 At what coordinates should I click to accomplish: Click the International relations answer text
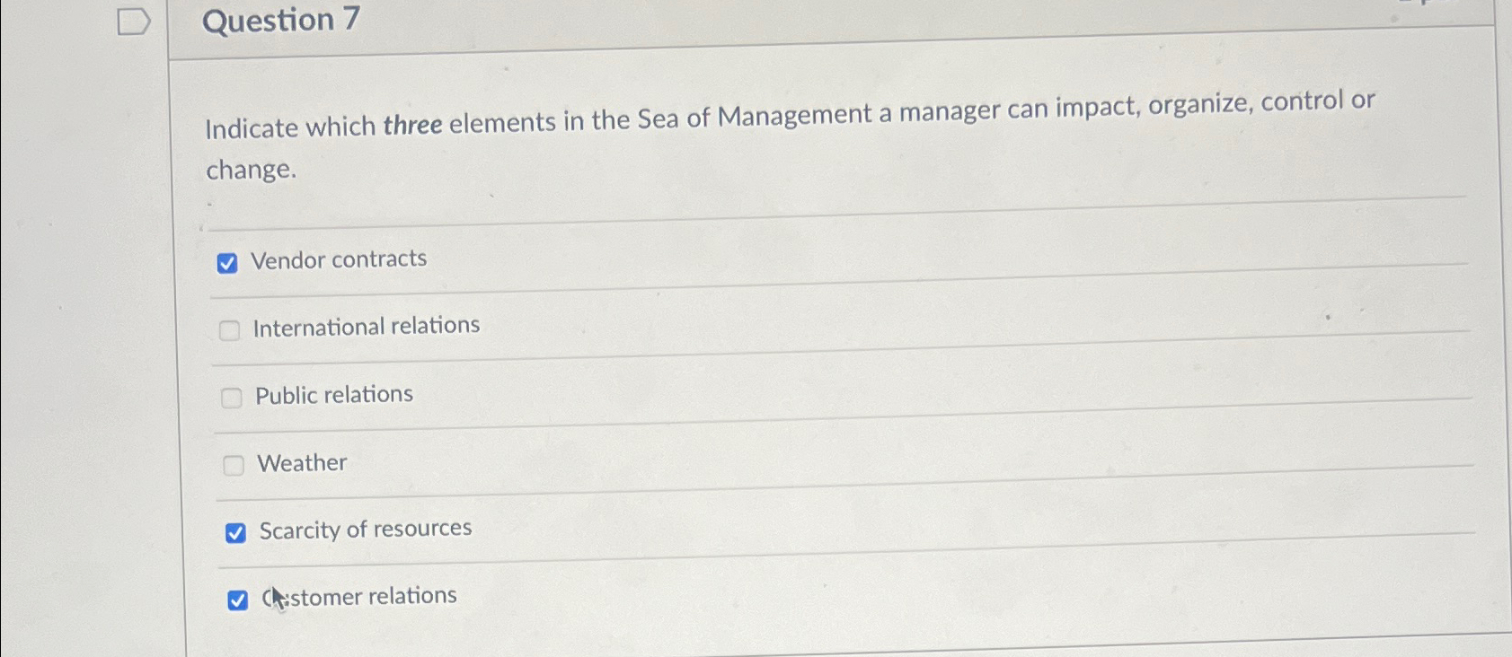366,326
